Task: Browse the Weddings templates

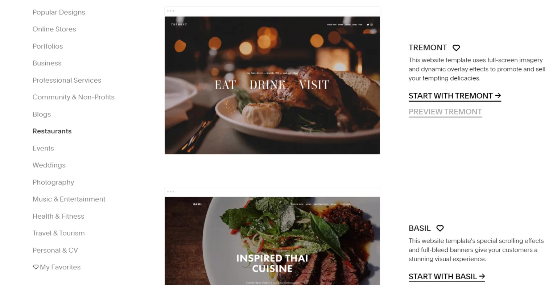Action: 49,165
